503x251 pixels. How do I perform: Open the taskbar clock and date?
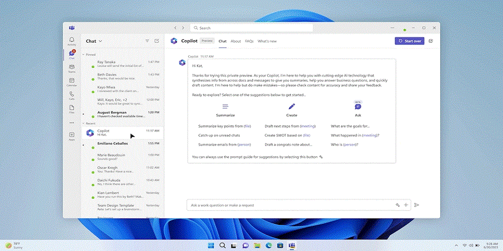(491, 245)
